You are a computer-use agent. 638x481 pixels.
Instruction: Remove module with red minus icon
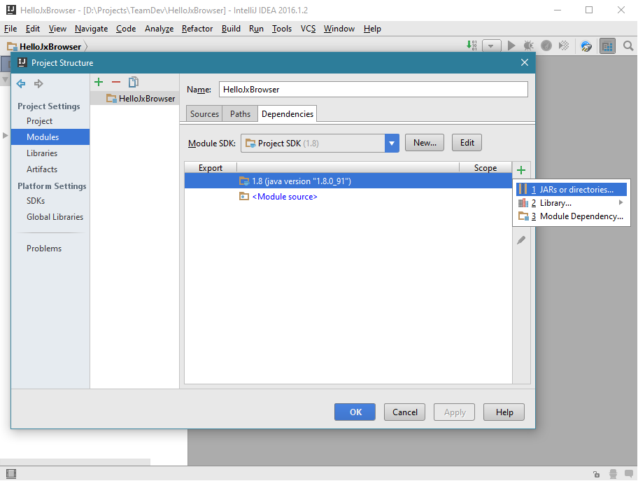(116, 83)
